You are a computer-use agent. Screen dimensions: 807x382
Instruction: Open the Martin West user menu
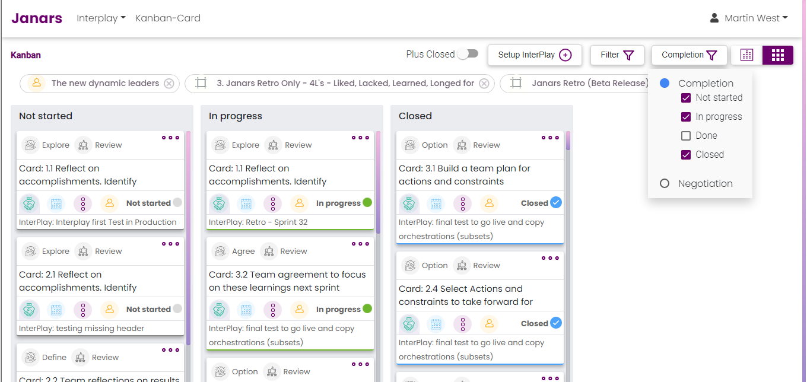coord(749,18)
